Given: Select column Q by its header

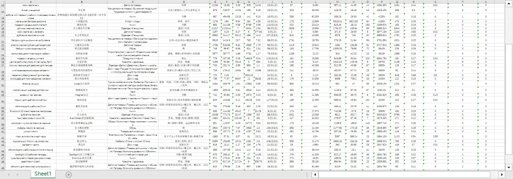Looking at the screenshot, I should [x=397, y=1].
